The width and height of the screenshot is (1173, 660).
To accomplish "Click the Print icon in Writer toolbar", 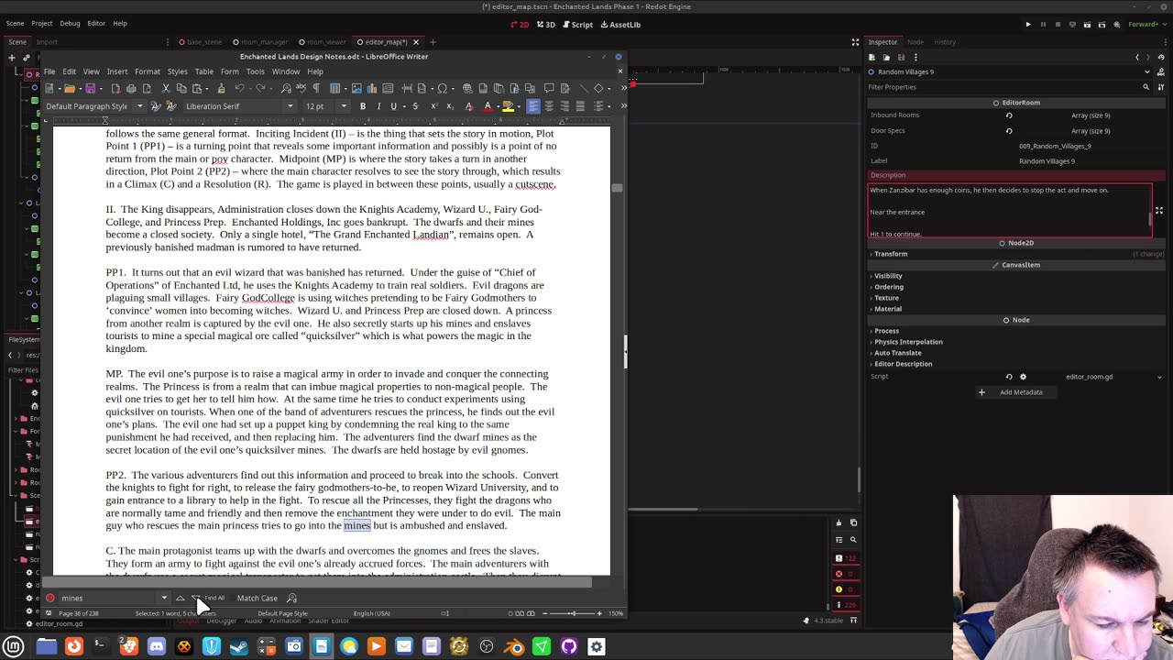I will click(131, 88).
